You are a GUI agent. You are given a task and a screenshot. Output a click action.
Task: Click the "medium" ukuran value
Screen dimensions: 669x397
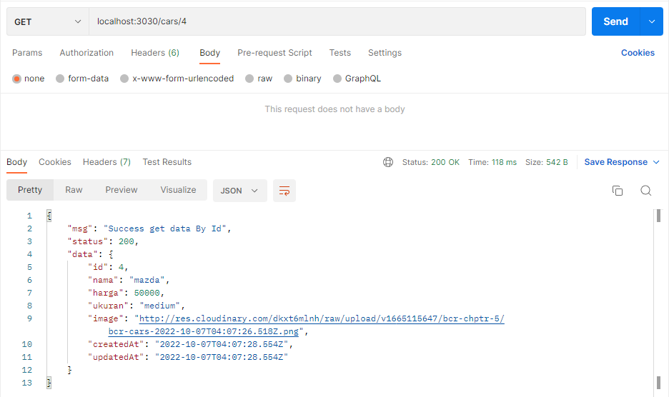pyautogui.click(x=159, y=306)
